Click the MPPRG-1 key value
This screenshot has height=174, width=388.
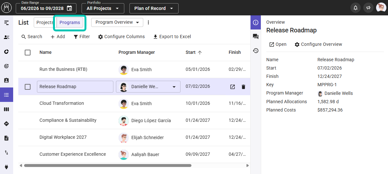[x=328, y=85]
